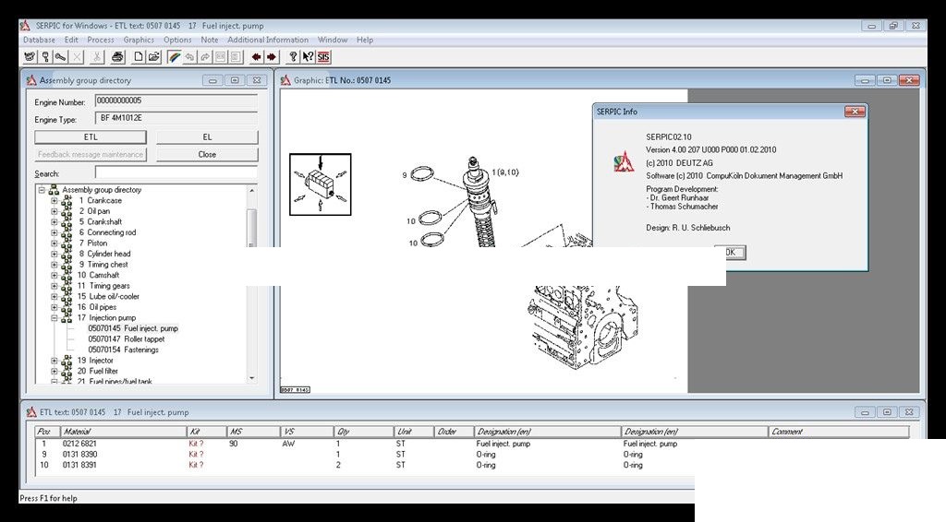Viewport: 946px width, 522px height.
Task: Click the Qty column header
Action: [363, 432]
